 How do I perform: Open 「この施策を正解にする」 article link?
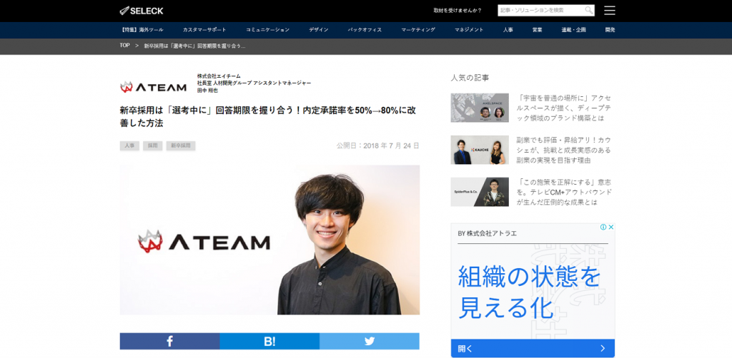coord(564,192)
